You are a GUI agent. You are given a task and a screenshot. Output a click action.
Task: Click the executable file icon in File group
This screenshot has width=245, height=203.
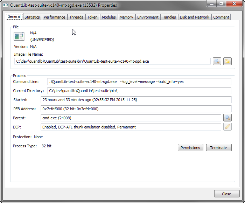tap(19, 36)
